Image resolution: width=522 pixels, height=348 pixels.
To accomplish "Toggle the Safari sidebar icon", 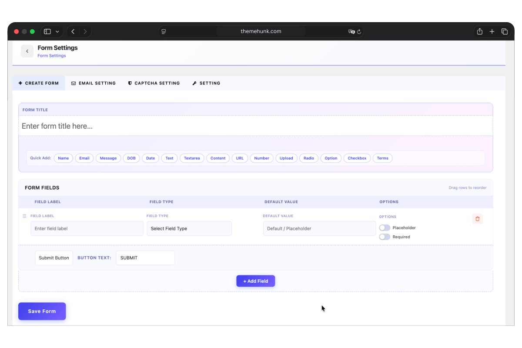I will (47, 31).
